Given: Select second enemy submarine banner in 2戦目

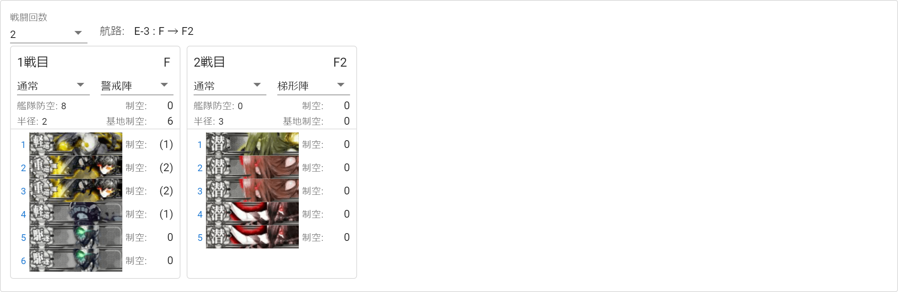Looking at the screenshot, I should 252,167.
